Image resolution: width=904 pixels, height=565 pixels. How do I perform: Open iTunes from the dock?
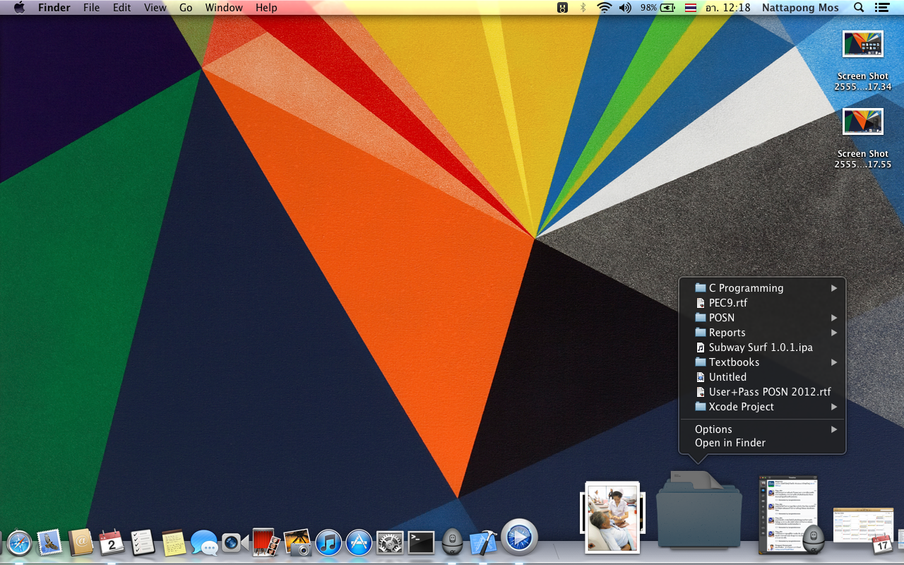328,542
